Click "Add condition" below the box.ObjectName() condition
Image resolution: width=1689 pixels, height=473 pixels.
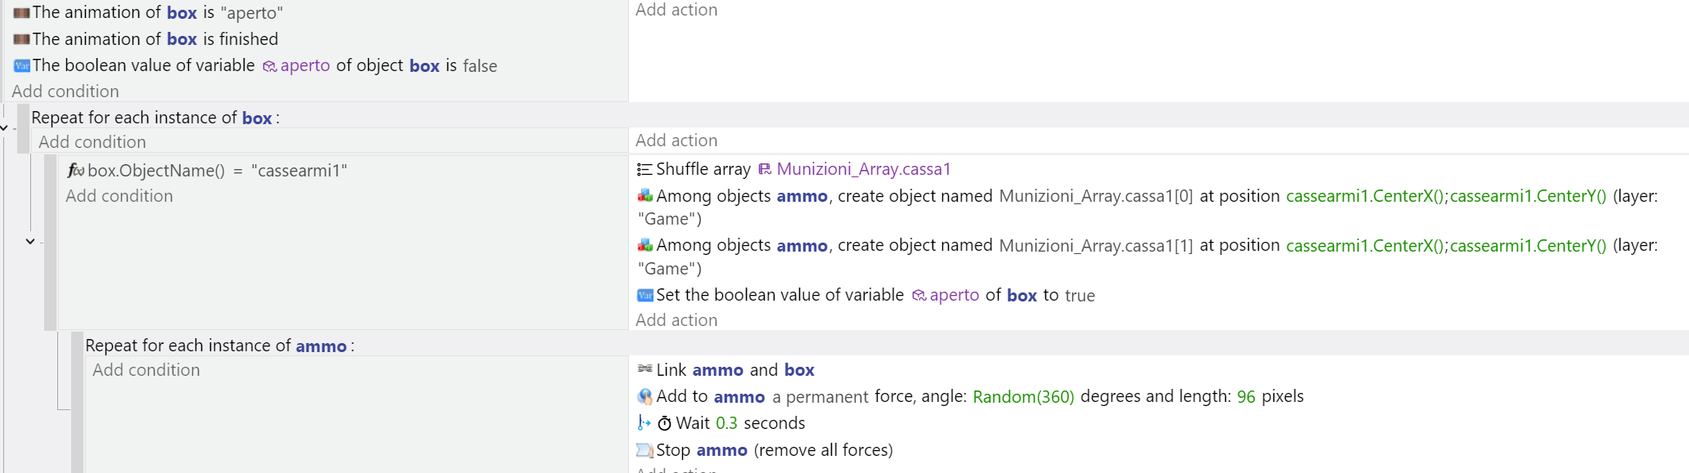point(119,196)
